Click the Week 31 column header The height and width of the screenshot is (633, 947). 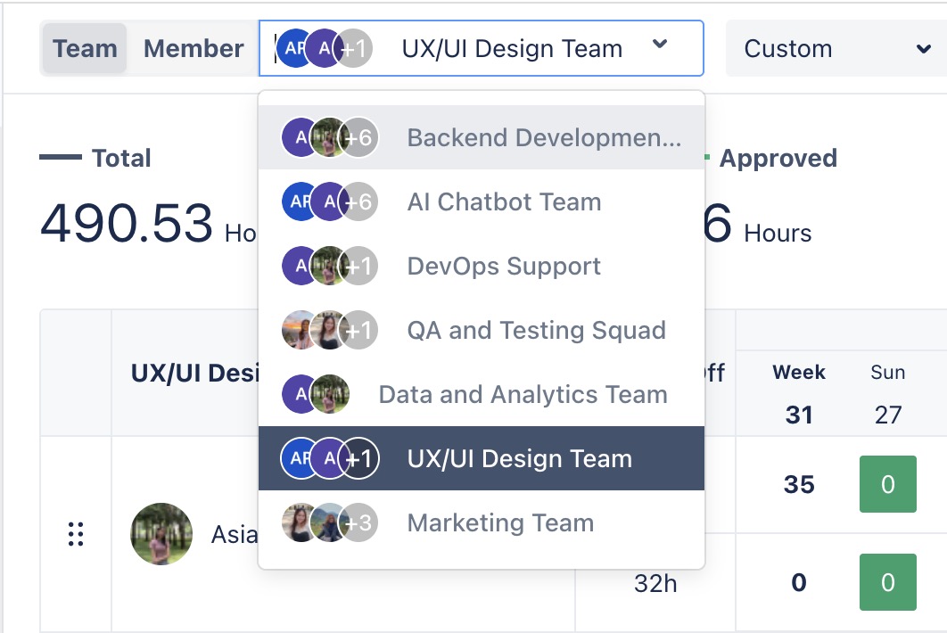(799, 393)
